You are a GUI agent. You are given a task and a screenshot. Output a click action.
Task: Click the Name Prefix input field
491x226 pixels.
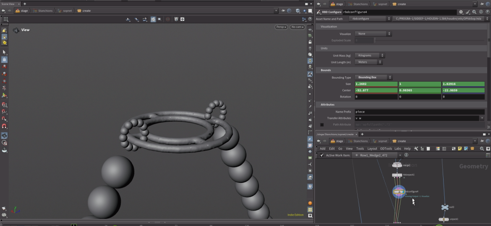419,112
